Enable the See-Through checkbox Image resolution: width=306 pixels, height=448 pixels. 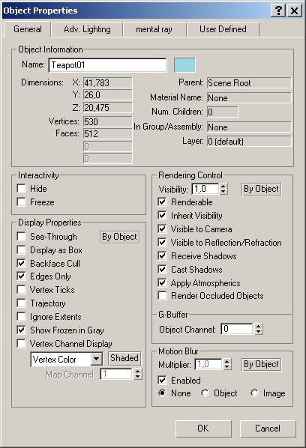coord(22,236)
